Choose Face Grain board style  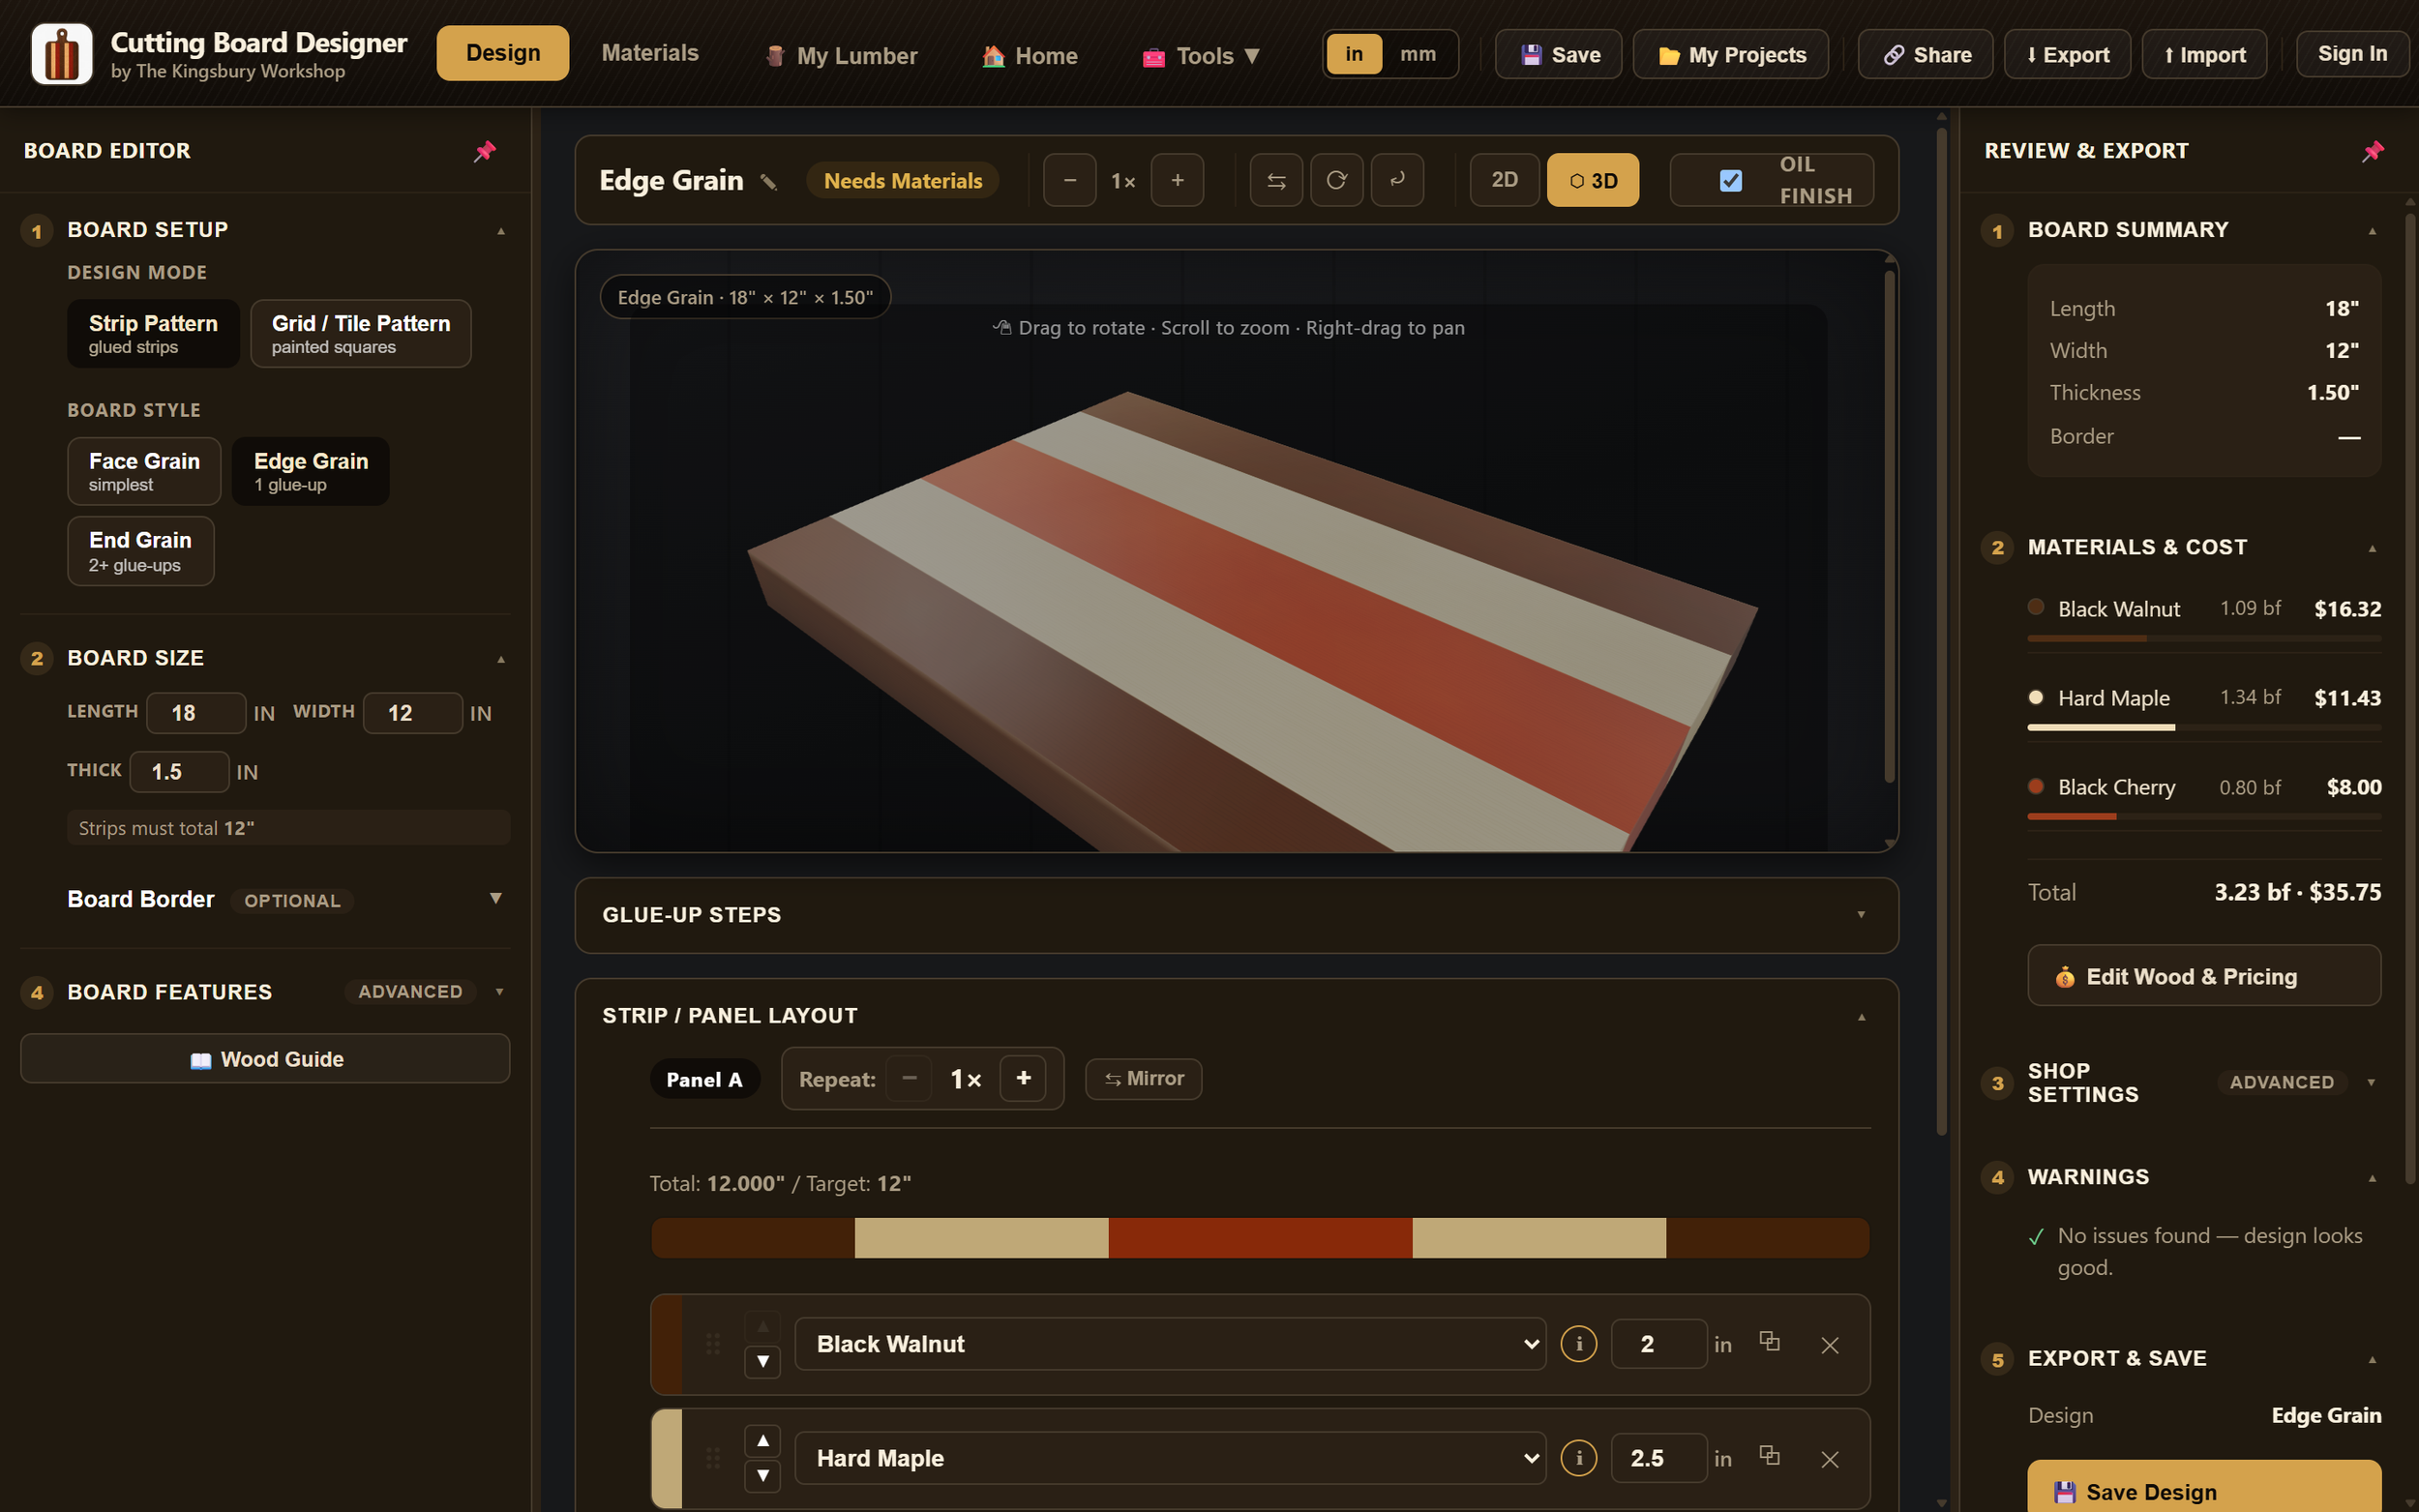(144, 471)
